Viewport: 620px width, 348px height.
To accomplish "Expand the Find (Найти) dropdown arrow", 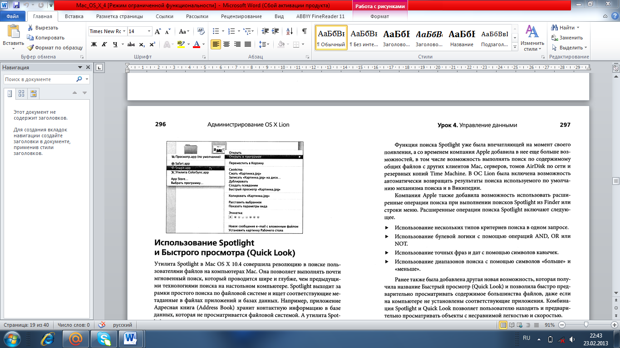I will tap(578, 28).
